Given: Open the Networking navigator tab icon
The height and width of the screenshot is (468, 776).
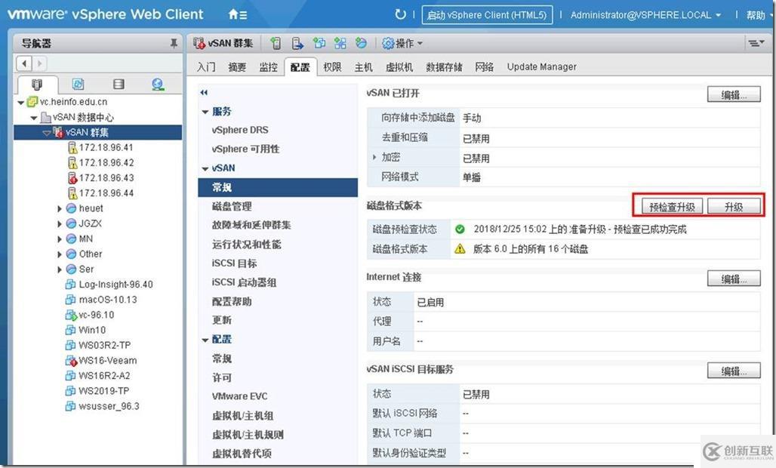Looking at the screenshot, I should [158, 84].
